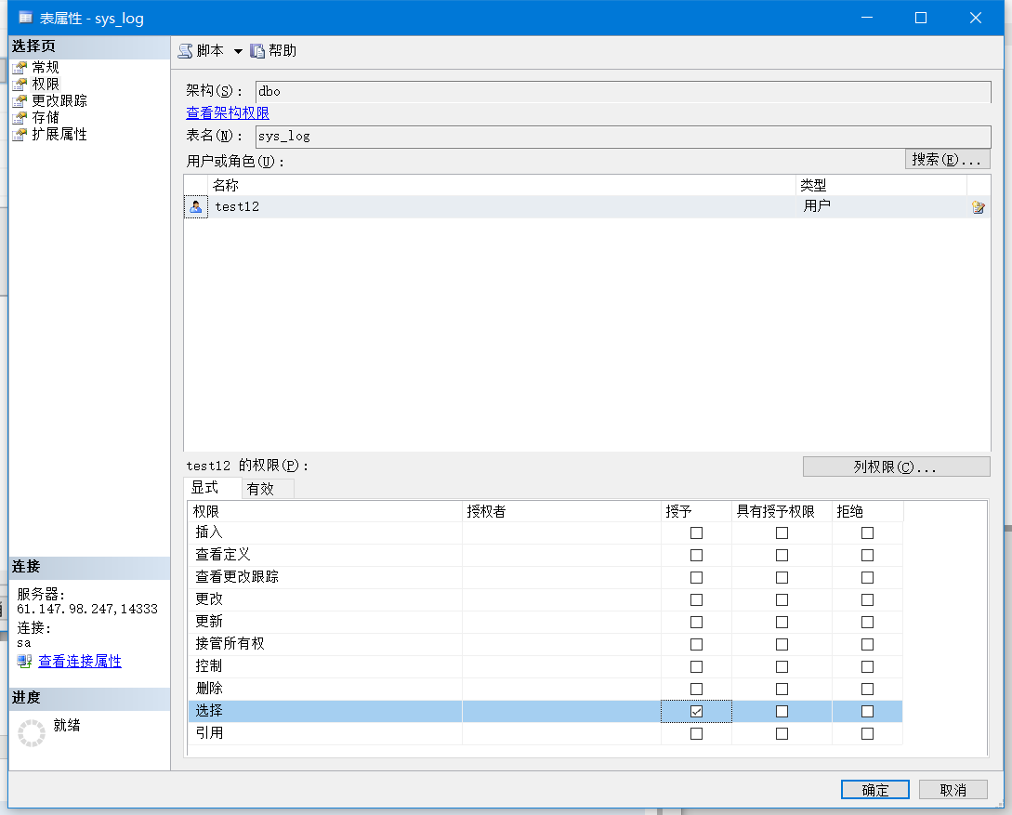Click the 具有授予权限 column header

pos(782,512)
